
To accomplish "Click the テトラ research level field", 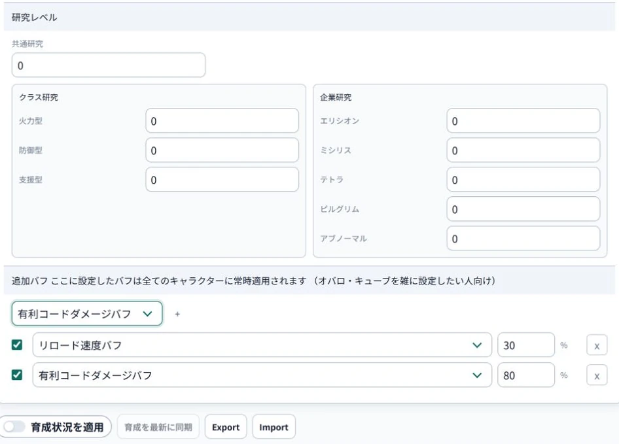I will point(523,180).
